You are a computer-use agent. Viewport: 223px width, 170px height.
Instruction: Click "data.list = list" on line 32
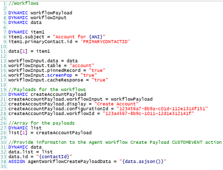[x=31, y=152]
